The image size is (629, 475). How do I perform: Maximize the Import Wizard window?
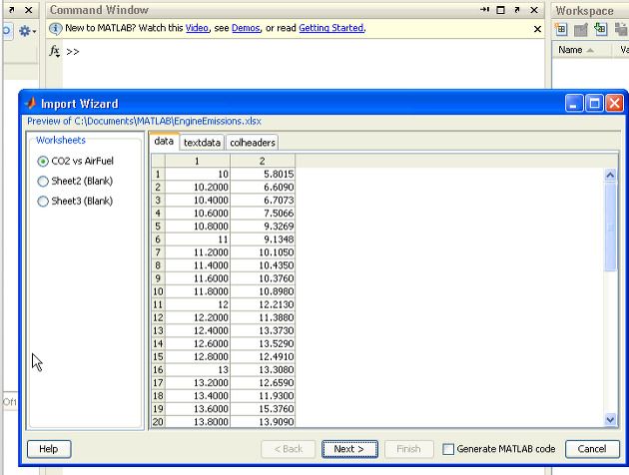click(594, 104)
